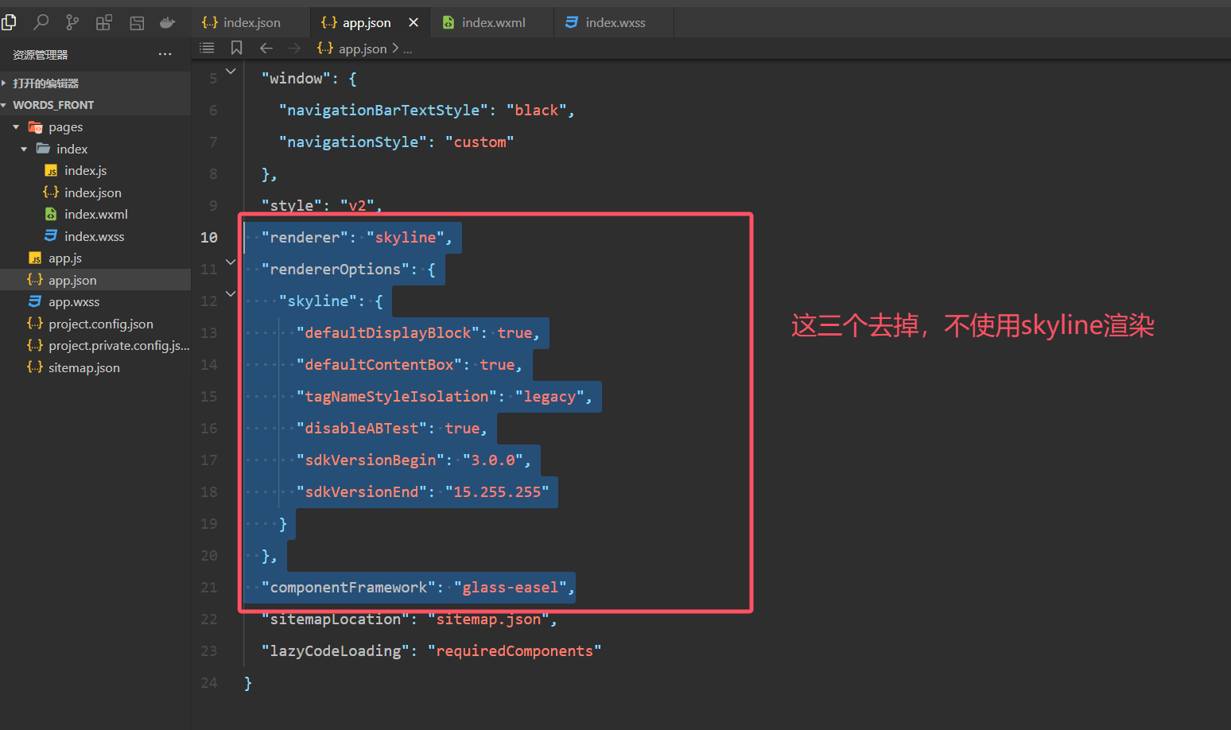Image resolution: width=1231 pixels, height=730 pixels.
Task: Click the "requiredComponents" value
Action: point(515,651)
